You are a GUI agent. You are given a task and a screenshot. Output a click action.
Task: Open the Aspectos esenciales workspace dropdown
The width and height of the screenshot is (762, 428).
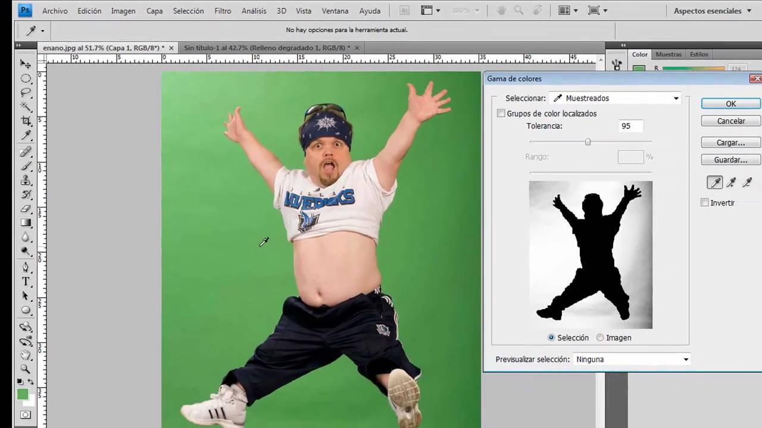[712, 11]
